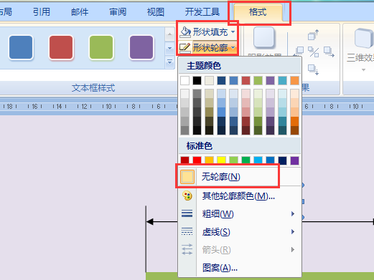This screenshot has width=374, height=280.
Task: Pick olive green theme color
Action: coord(258,81)
